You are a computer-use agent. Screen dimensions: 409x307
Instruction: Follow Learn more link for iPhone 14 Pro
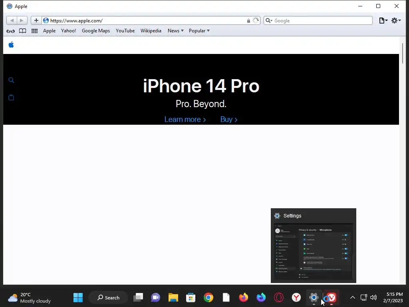click(185, 119)
